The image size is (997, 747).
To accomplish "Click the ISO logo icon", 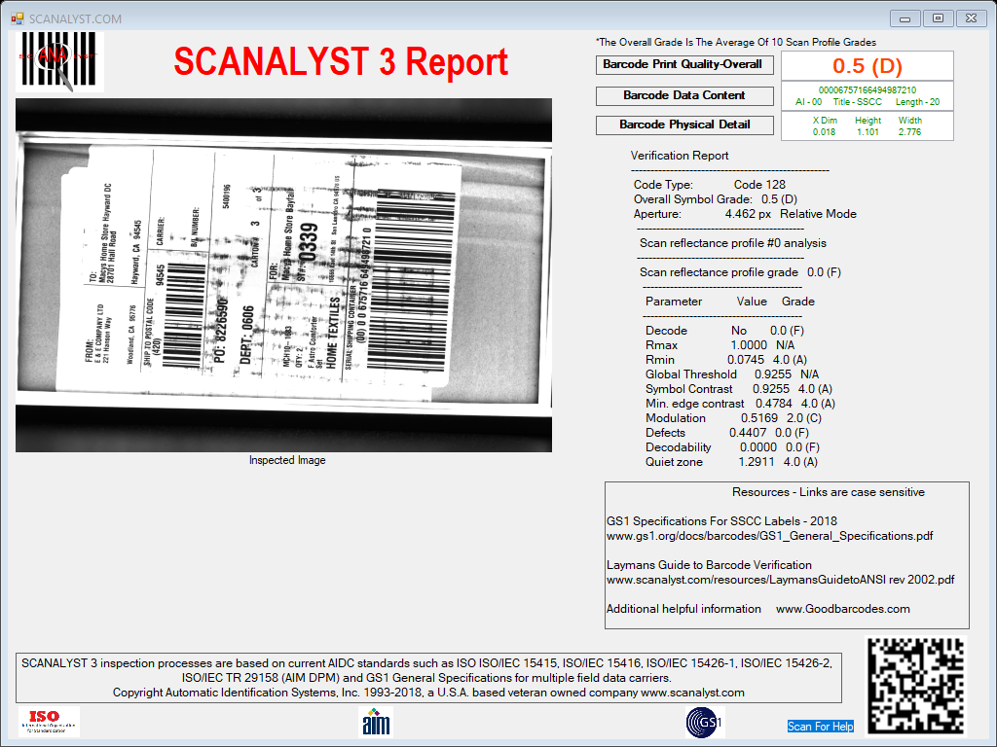I will 49,722.
